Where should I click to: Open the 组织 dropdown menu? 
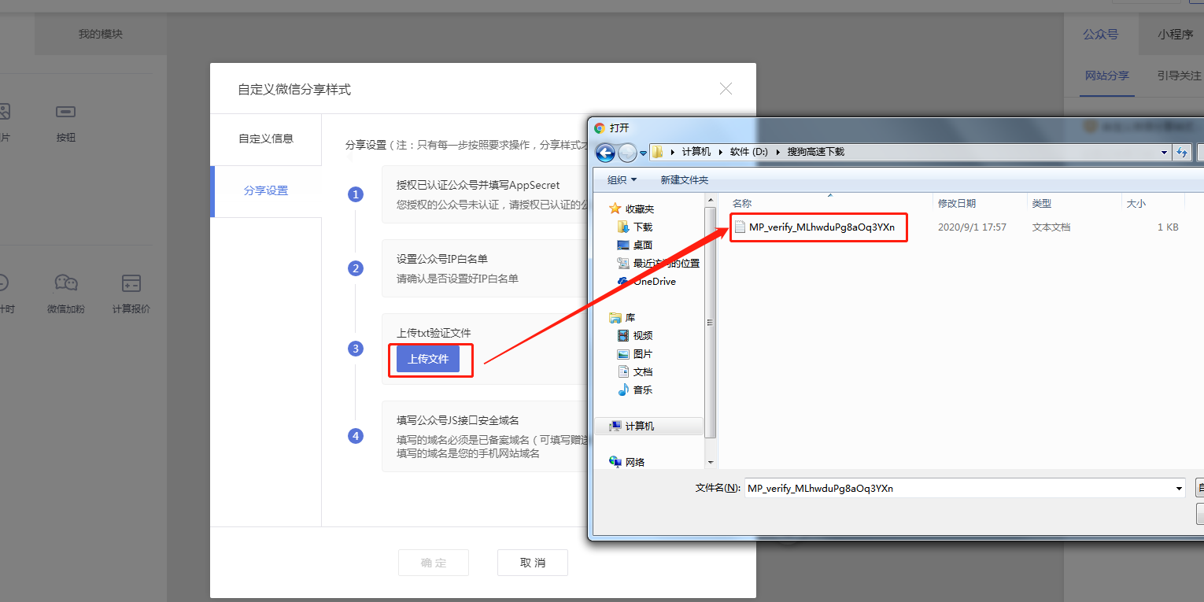(622, 180)
